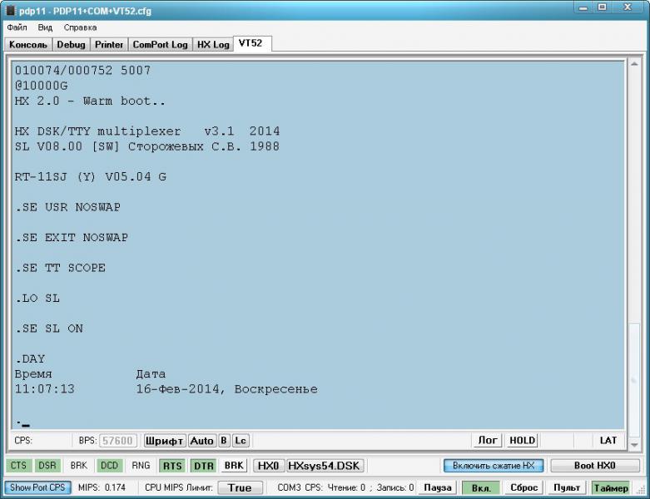Viewport: 650px width, 499px height.
Task: Toggle CPU MIPS limit True button
Action: (x=240, y=488)
